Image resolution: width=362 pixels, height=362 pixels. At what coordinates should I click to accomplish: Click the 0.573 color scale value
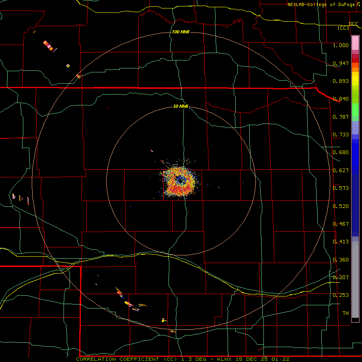(341, 188)
